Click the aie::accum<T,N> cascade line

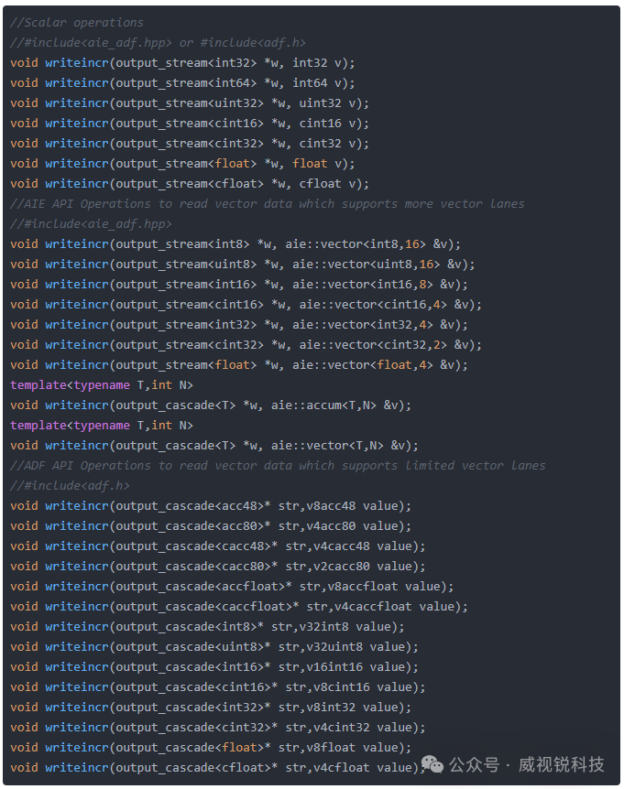click(x=211, y=405)
